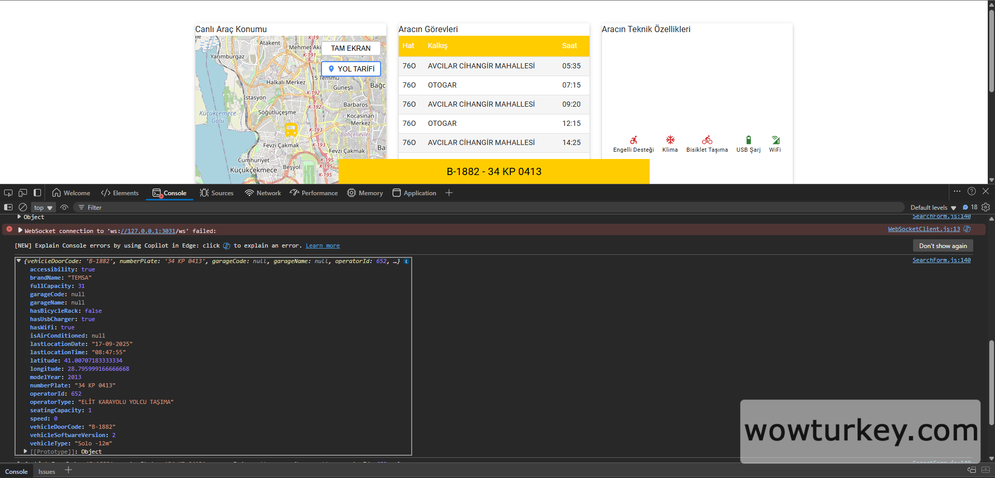The width and height of the screenshot is (995, 478).
Task: Click the Copilot explain icon on WebSocket error
Action: (967, 229)
